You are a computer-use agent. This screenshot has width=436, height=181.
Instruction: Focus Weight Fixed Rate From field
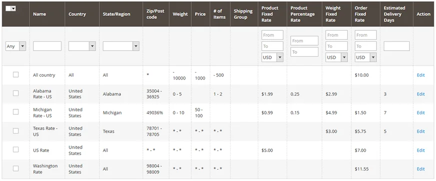pos(337,35)
